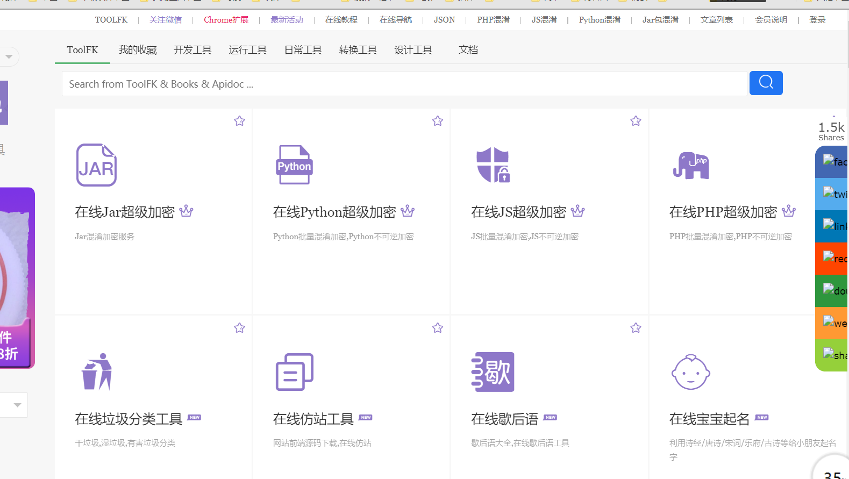The width and height of the screenshot is (849, 479).
Task: Open the Chrome扩展 link
Action: (x=226, y=20)
